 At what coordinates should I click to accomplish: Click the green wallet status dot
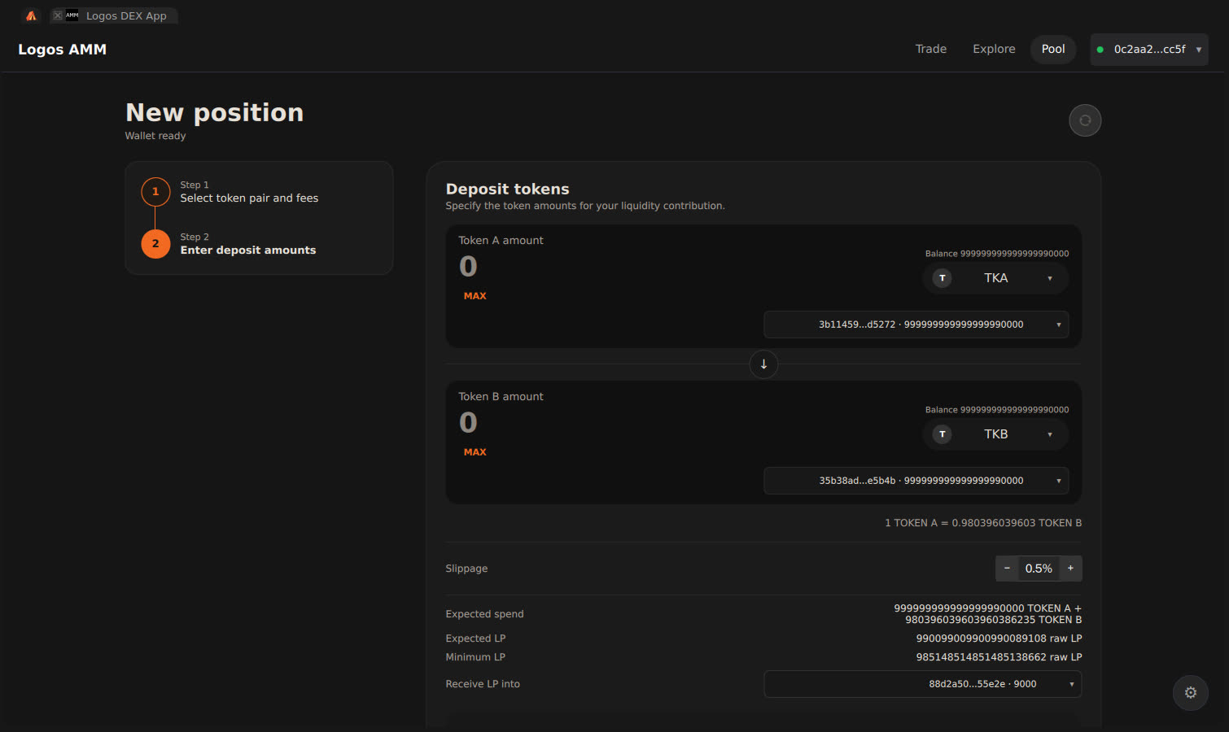1100,50
